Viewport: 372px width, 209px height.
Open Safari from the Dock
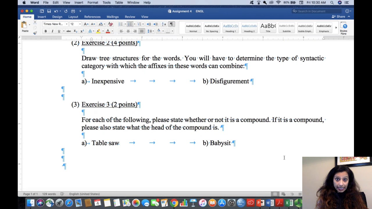pyautogui.click(x=69, y=203)
